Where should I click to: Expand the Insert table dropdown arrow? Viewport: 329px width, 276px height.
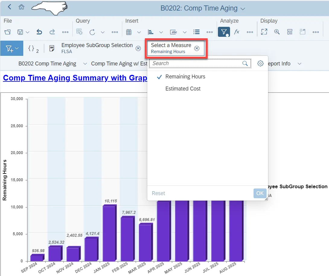tap(139, 32)
